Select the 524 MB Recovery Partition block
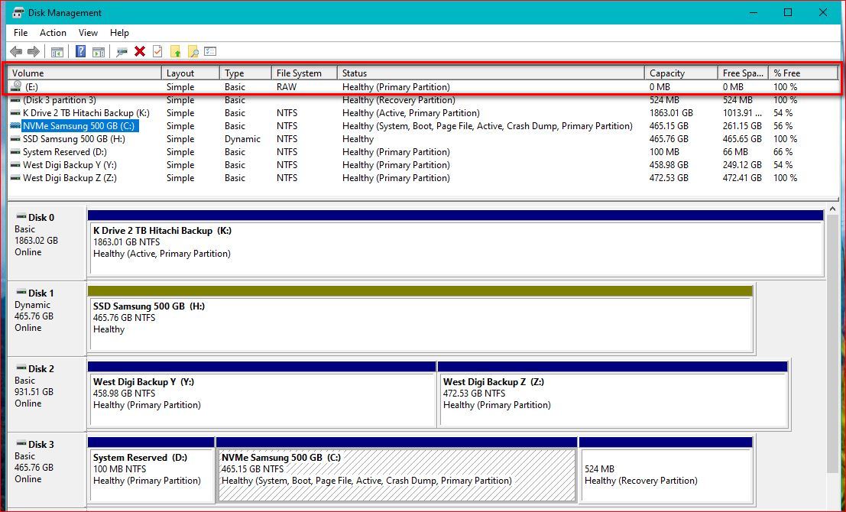The width and height of the screenshot is (846, 512). click(x=665, y=475)
